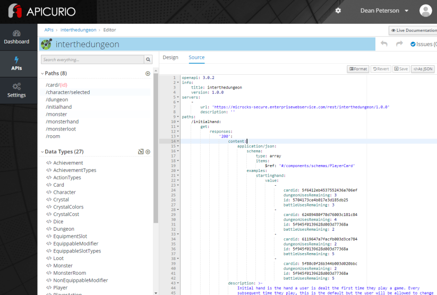The width and height of the screenshot is (437, 295).
Task: Collapse the Data Types section
Action: tap(42, 152)
